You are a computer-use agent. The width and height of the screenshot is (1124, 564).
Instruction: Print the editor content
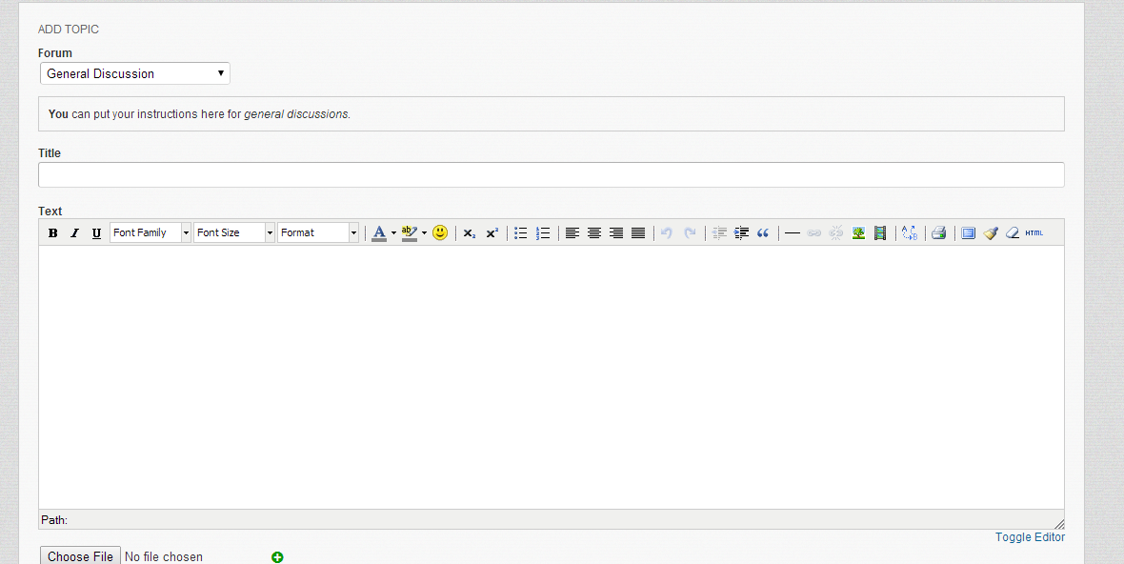(x=938, y=233)
